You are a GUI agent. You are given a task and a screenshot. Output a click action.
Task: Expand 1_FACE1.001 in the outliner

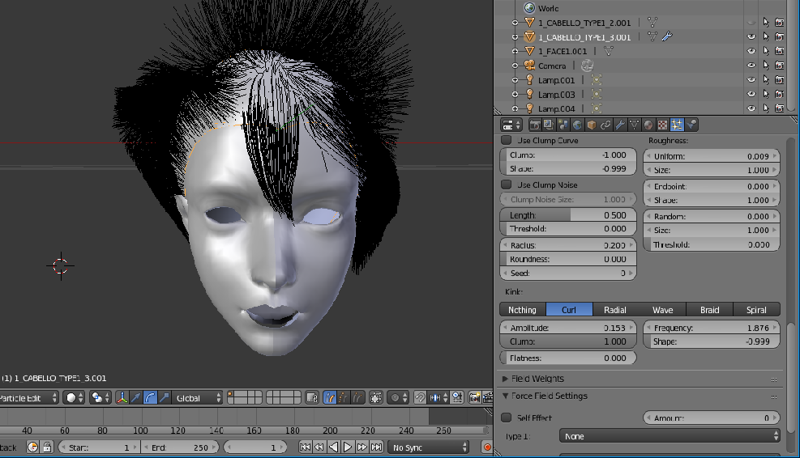tap(515, 52)
